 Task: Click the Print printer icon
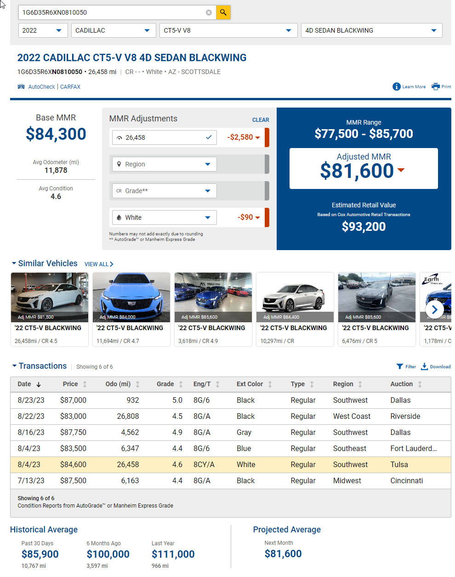(436, 86)
